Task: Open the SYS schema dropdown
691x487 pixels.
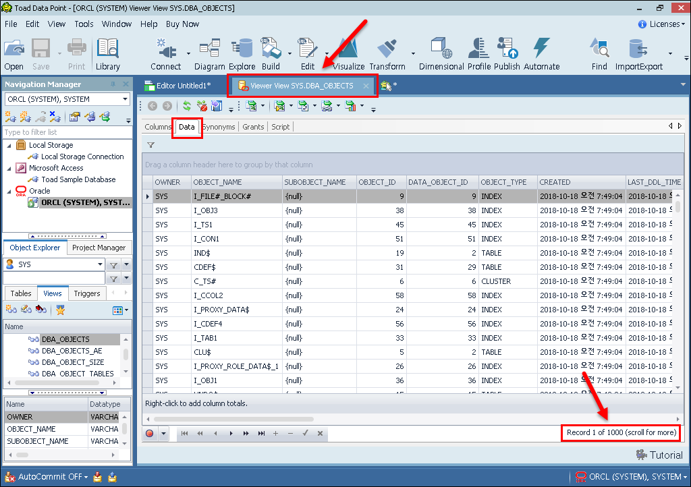Action: tap(54, 264)
